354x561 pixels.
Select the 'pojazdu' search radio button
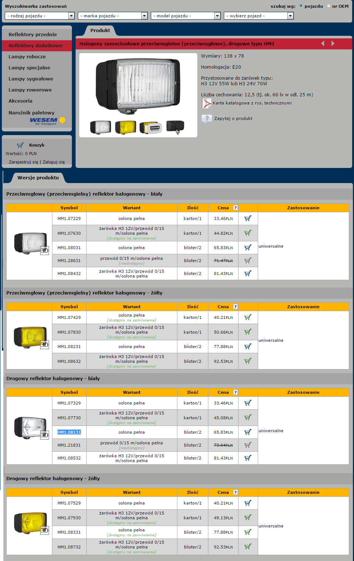(301, 6)
